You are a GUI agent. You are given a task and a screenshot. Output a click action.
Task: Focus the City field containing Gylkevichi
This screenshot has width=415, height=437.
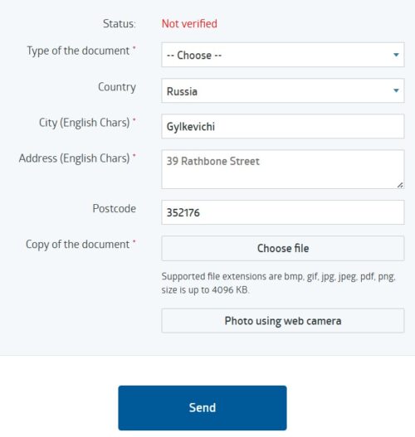coord(282,126)
